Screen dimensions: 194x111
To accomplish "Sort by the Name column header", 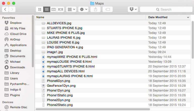I will tap(90, 17).
